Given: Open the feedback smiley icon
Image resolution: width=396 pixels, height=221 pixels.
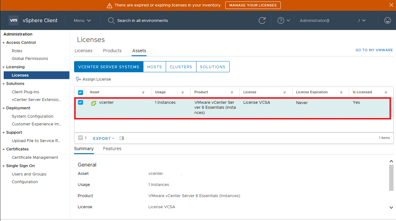Looking at the screenshot, I should 387,20.
